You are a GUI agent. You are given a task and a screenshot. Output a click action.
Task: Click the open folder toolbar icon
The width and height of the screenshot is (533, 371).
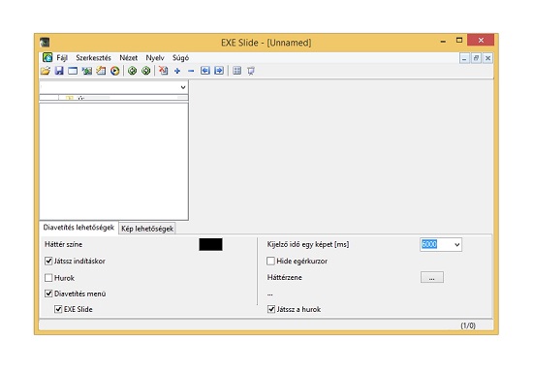point(46,71)
